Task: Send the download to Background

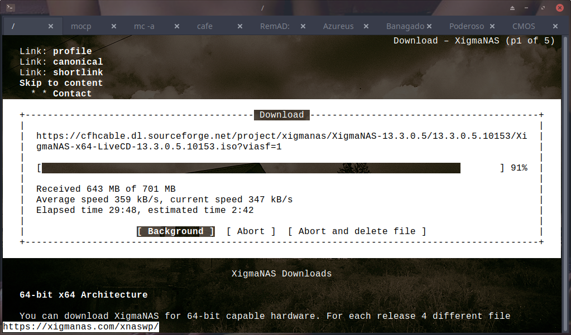Action: click(175, 231)
